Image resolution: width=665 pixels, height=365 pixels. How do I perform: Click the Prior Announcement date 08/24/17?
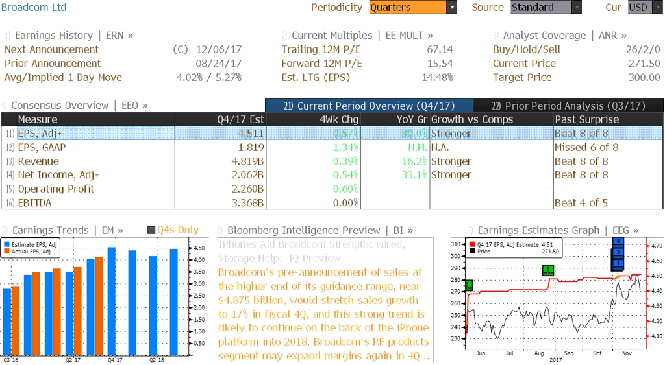(x=218, y=64)
